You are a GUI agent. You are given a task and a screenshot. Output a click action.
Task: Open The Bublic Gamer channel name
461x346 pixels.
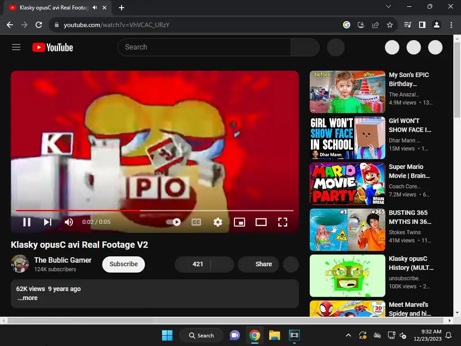63,260
